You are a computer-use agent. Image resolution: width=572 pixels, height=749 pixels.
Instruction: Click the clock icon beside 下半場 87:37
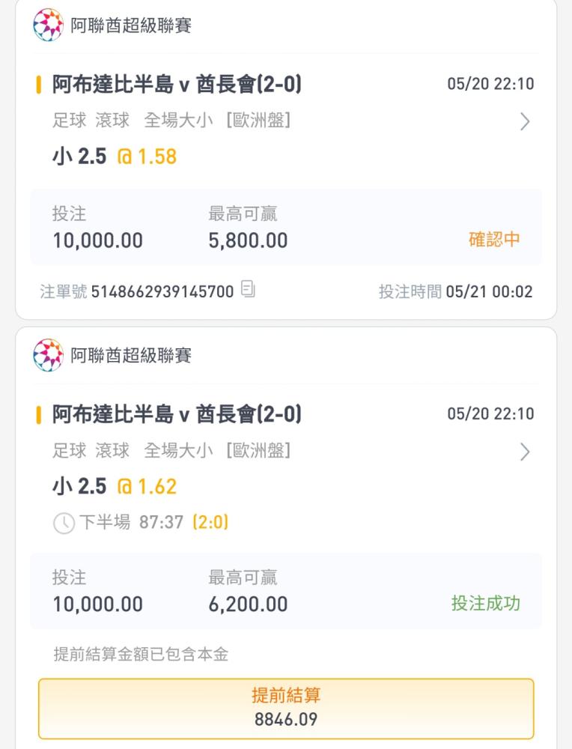[64, 523]
